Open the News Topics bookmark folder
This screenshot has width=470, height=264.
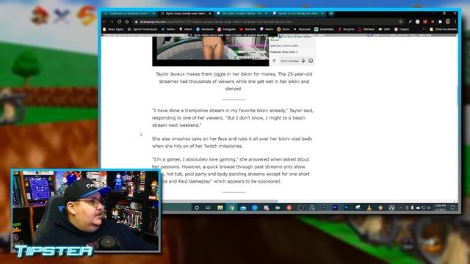point(113,29)
